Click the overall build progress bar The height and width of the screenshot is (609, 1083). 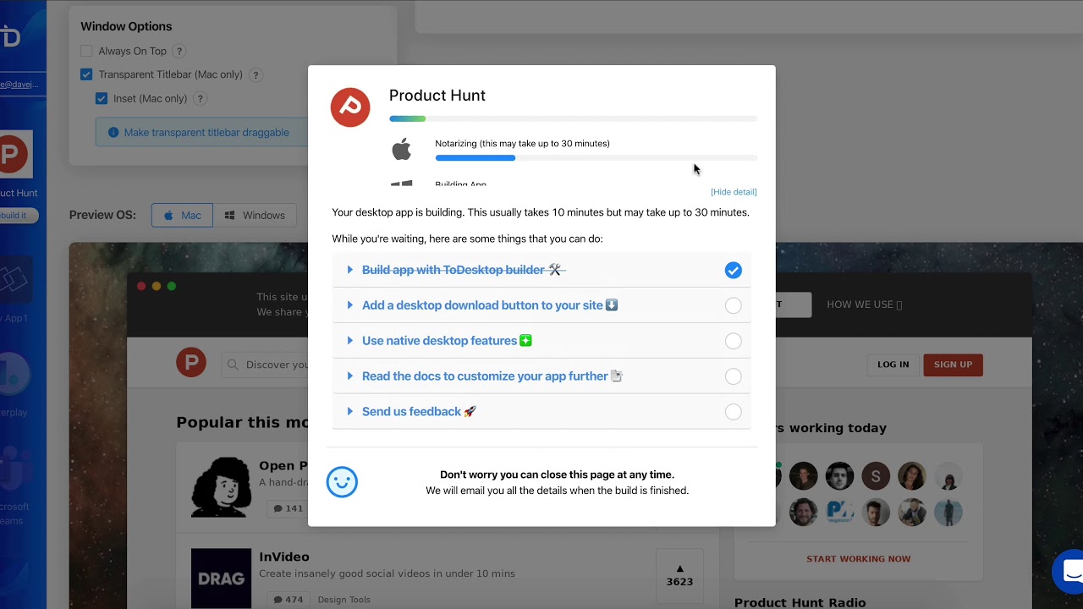[573, 119]
